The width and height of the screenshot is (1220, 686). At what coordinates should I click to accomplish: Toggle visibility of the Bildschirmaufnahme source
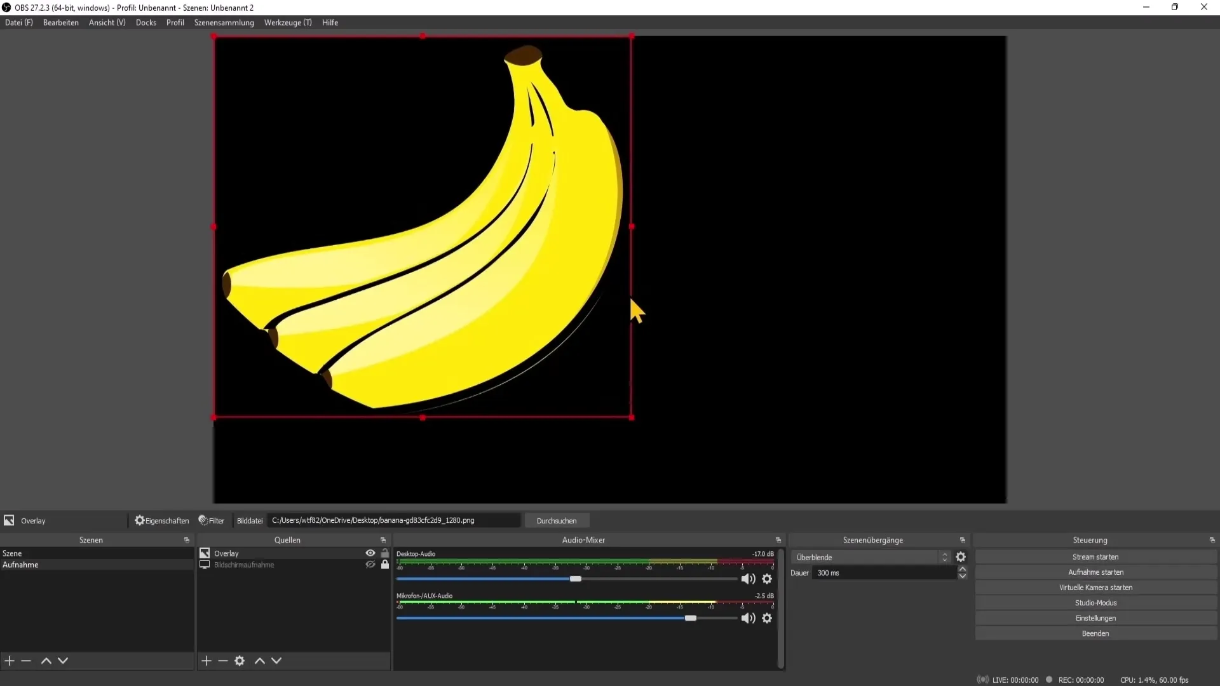coord(370,565)
